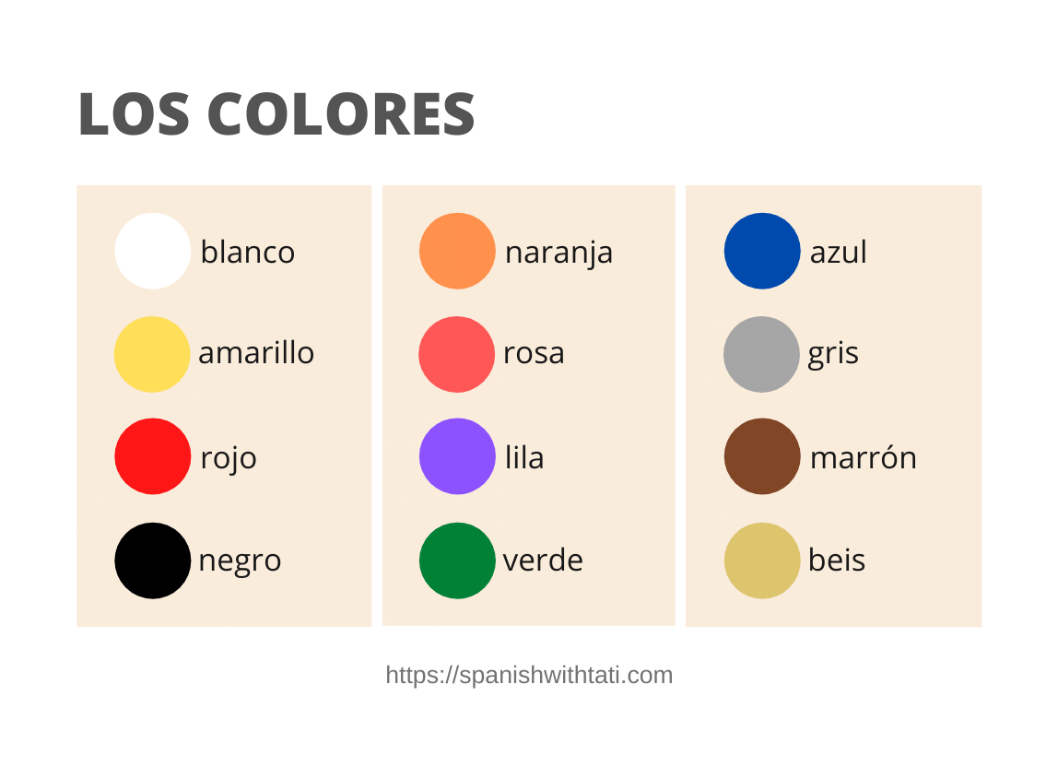Select the yellow amarillo color circle
Viewport: 1058px width, 767px height.
coord(152,354)
